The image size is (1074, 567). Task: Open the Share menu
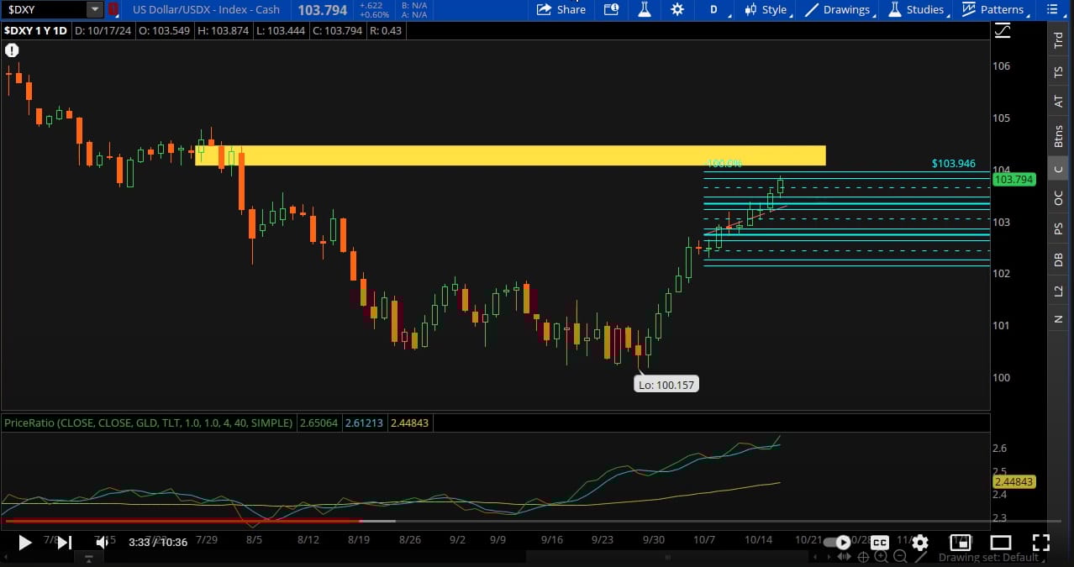point(561,9)
